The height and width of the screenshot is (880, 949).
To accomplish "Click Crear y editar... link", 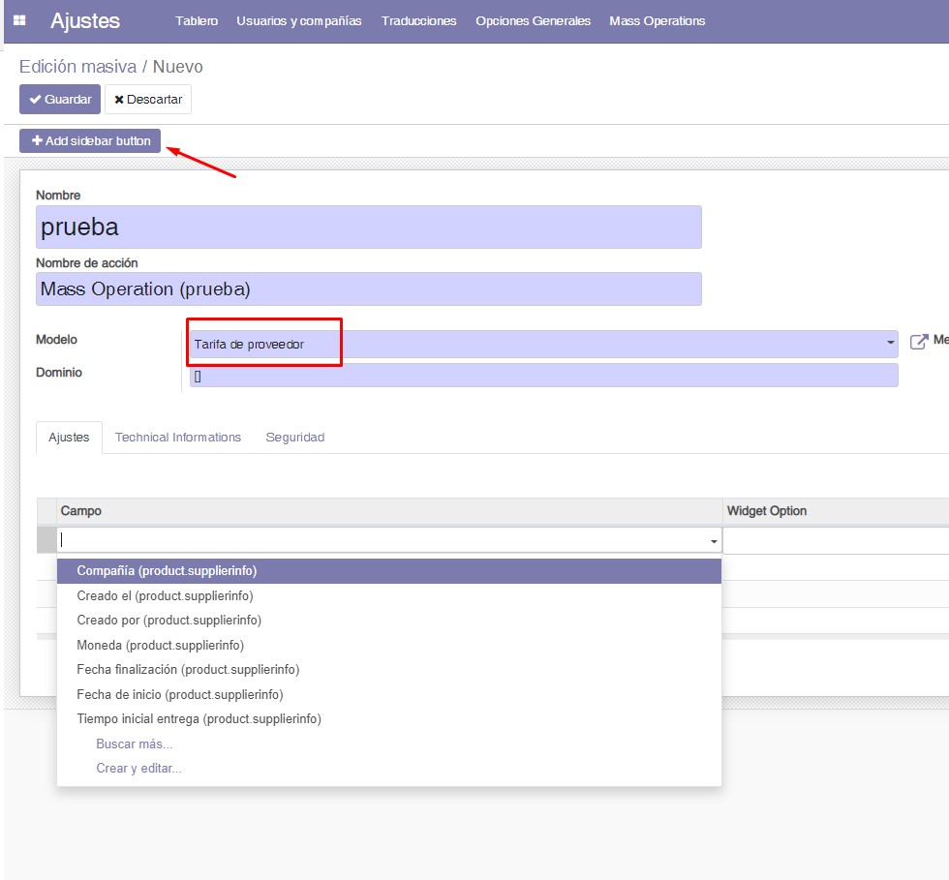I will coord(138,768).
